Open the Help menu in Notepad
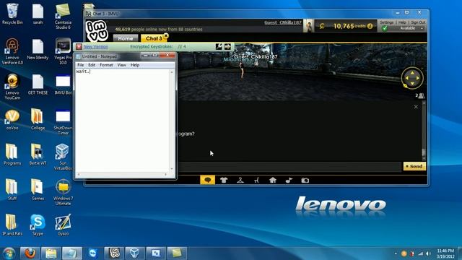Image resolution: width=462 pixels, height=260 pixels. click(x=135, y=65)
